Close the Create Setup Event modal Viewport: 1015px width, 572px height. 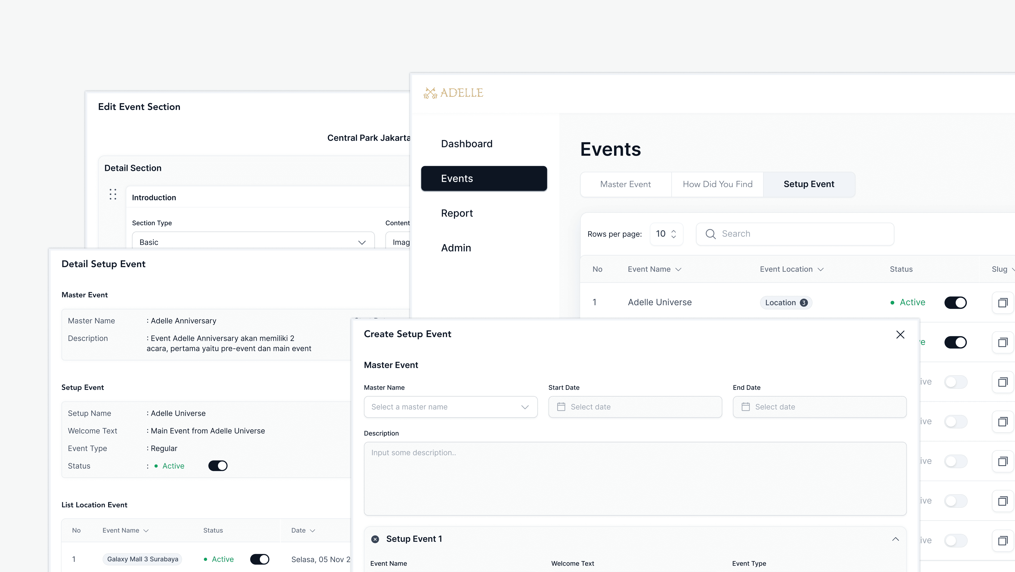(x=900, y=334)
